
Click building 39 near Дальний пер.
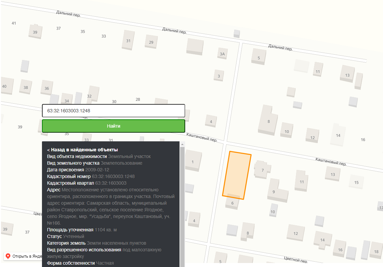35,32
